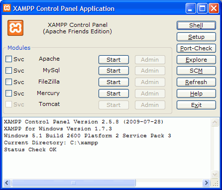This screenshot has width=222, height=190.
Task: Click the large orange XAMPP logo
Action: [15, 28]
